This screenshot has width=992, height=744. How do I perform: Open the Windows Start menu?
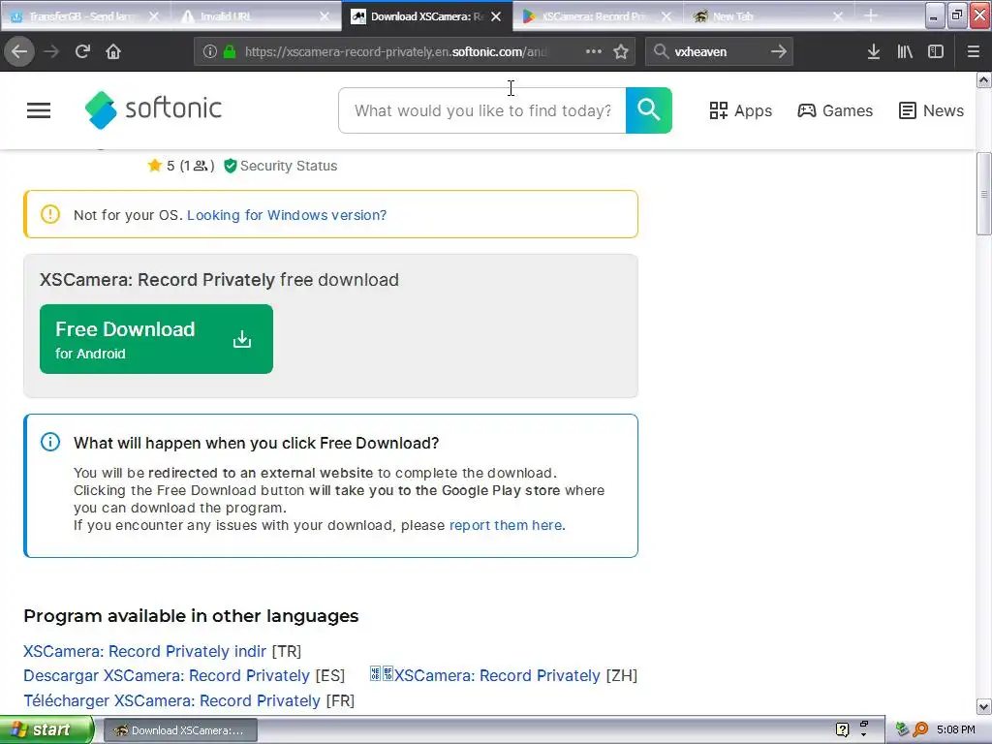[x=46, y=730]
